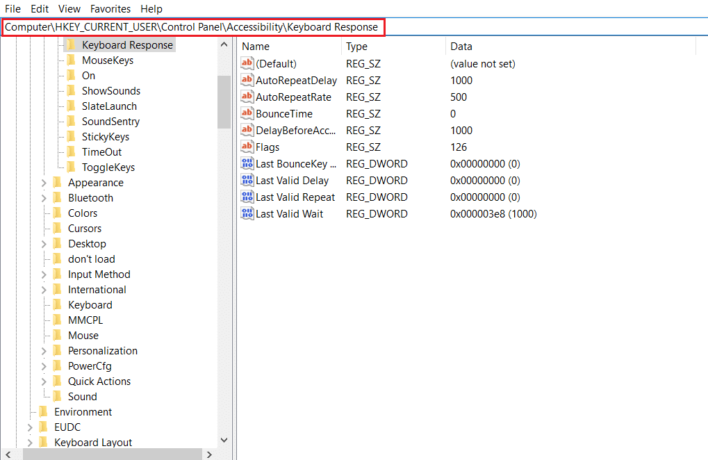Expand the Desktop key
This screenshot has height=460, width=708.
tap(44, 244)
